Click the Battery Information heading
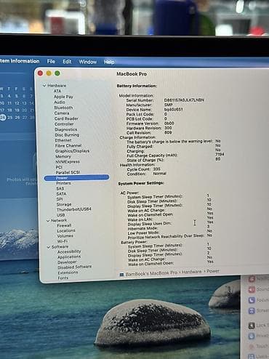 (x=137, y=86)
